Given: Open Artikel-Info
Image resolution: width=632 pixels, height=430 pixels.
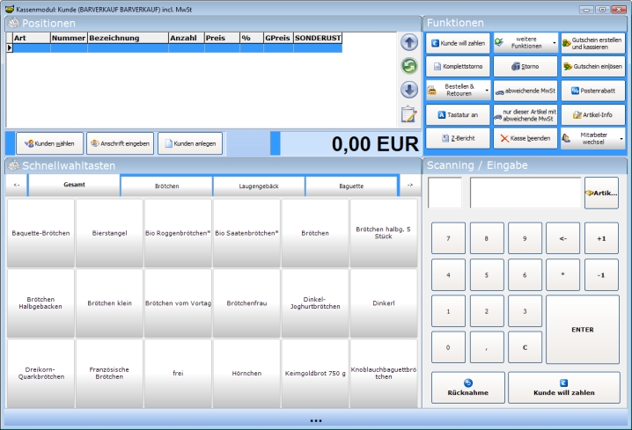Looking at the screenshot, I should tap(591, 114).
